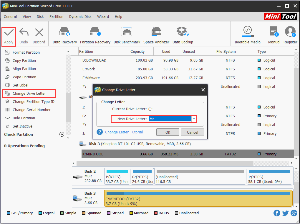Viewport: 300px width, 224px height.
Task: Sort by Unused column header
Action: [x=192, y=51]
